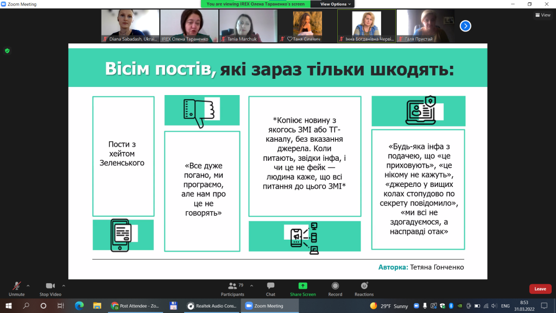Open the Chat panel
Screen dimensions: 556x313
(270, 289)
